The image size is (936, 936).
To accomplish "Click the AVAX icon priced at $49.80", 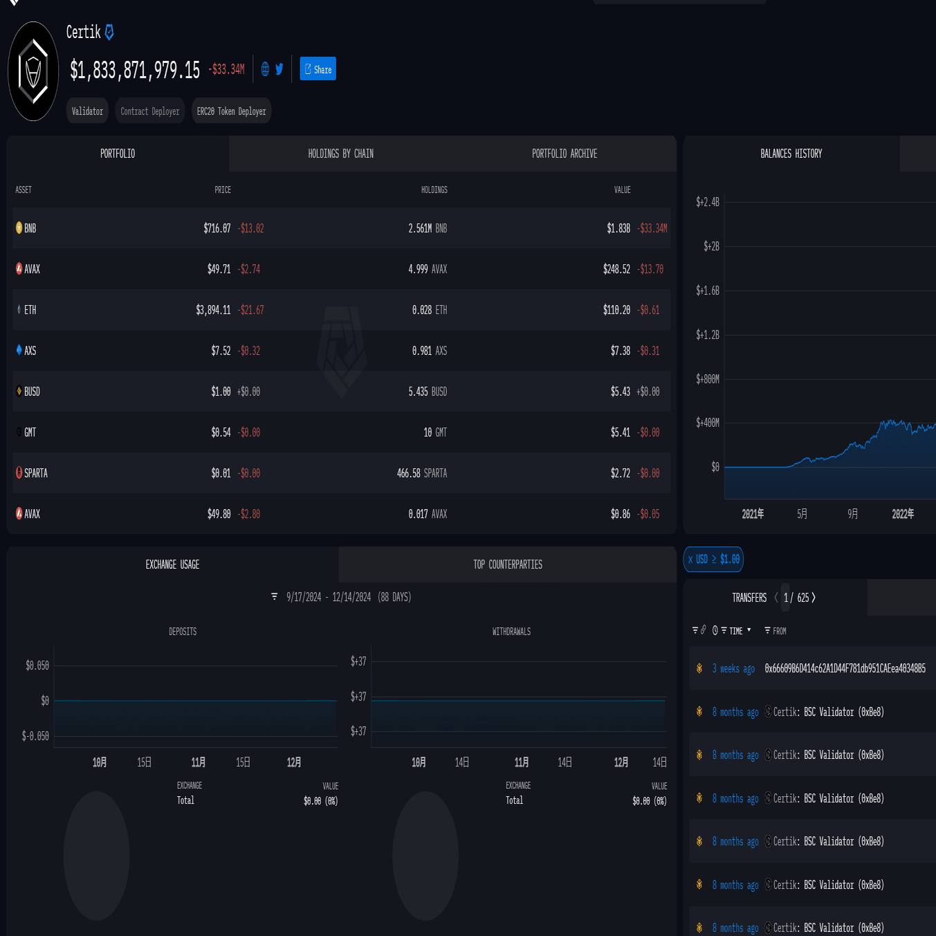I will [19, 513].
